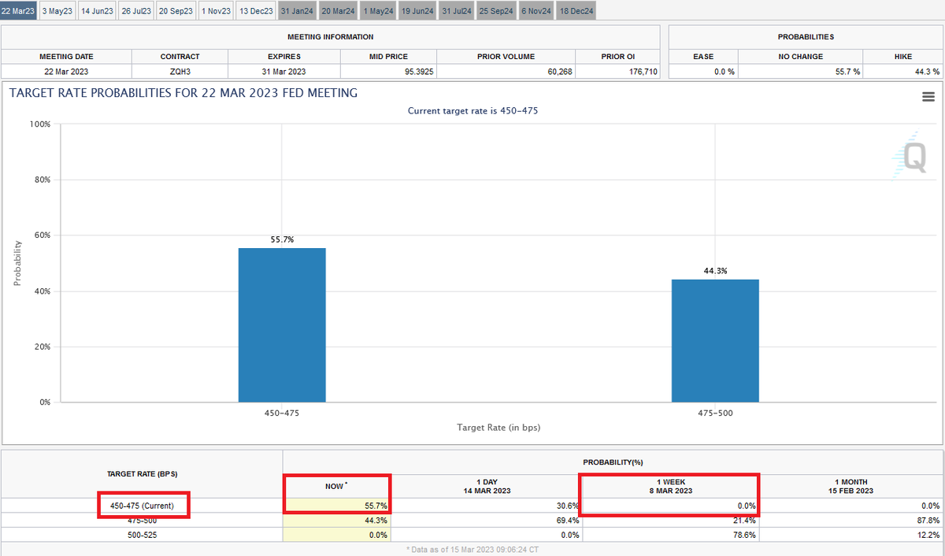Click the 31 Mar 2023 expiry cell
The height and width of the screenshot is (556, 945).
[x=284, y=71]
